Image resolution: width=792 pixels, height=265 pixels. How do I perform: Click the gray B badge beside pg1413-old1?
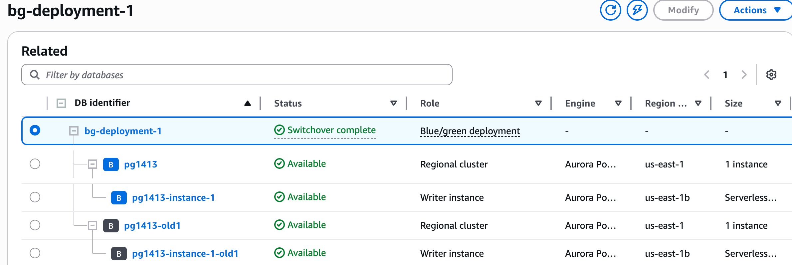tap(111, 226)
